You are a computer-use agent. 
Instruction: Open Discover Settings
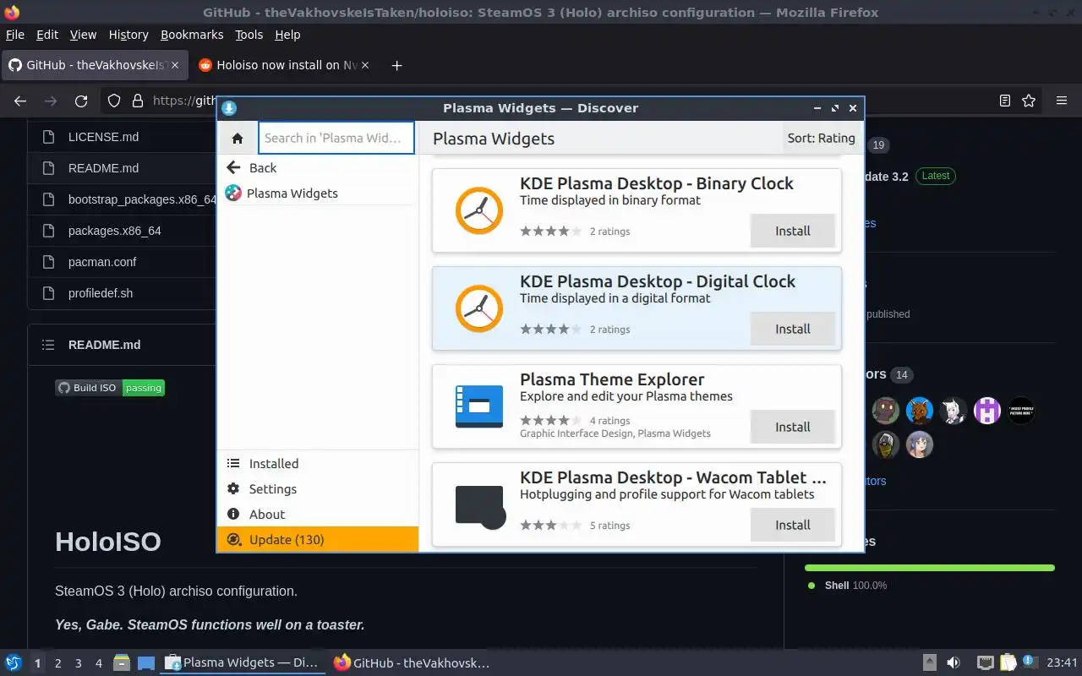point(318,488)
